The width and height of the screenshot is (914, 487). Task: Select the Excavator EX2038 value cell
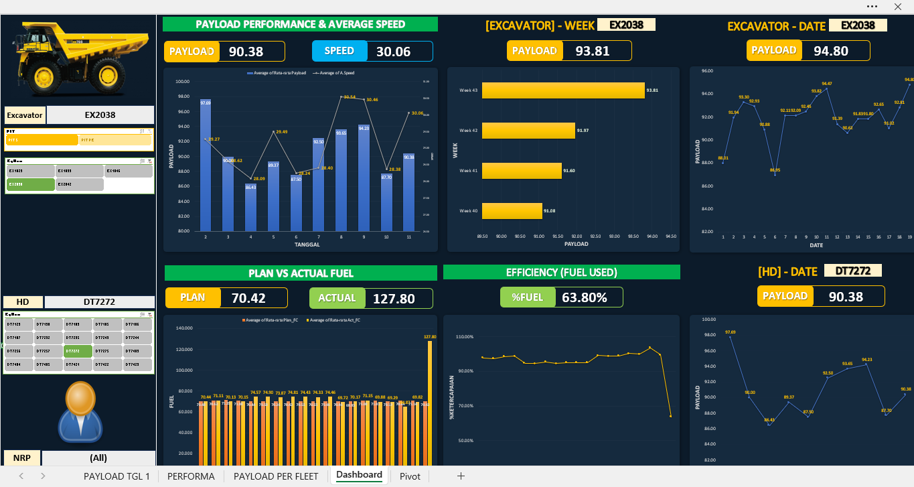pyautogui.click(x=100, y=115)
